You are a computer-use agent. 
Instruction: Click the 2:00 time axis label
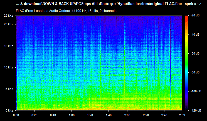tap(127, 115)
